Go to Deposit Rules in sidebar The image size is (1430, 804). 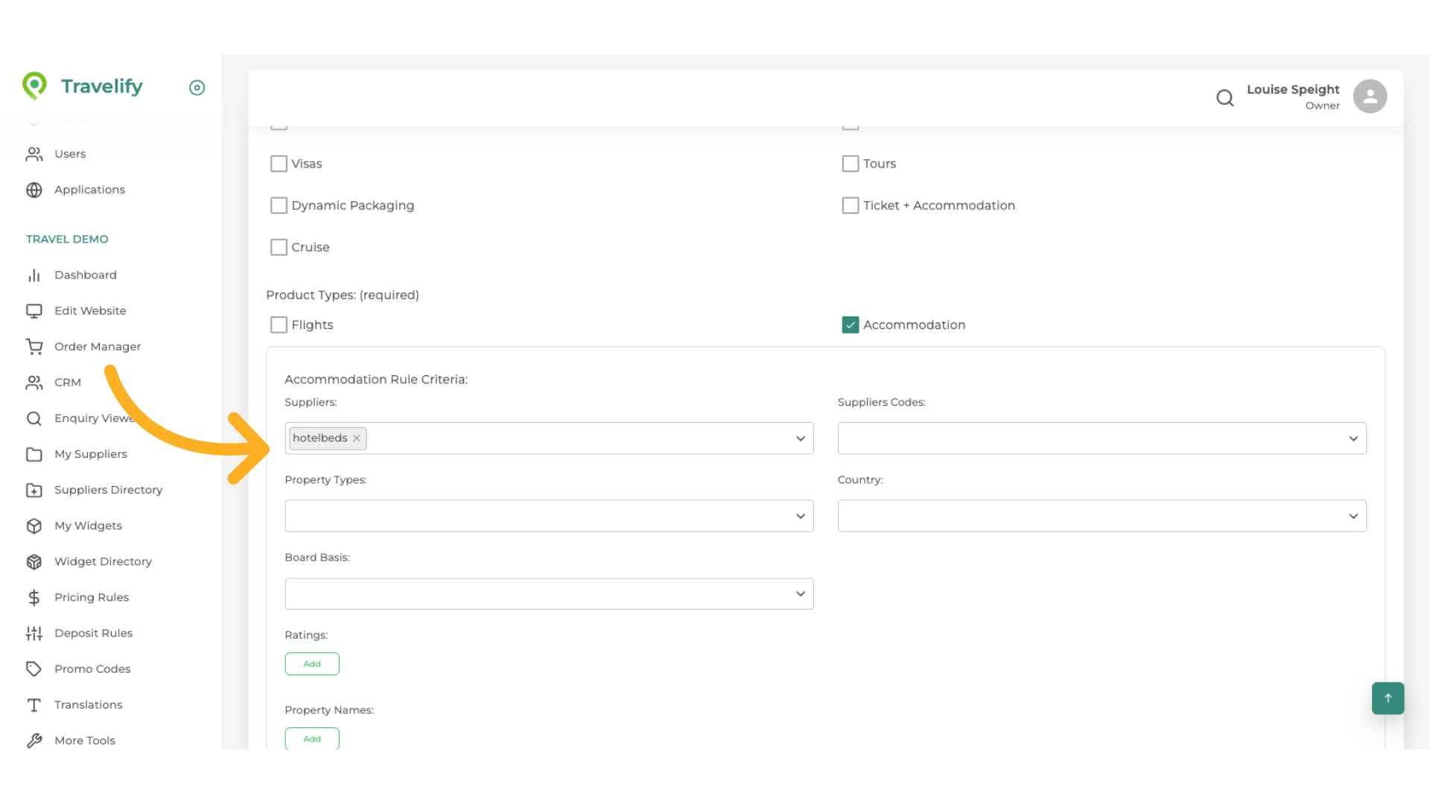pyautogui.click(x=93, y=633)
